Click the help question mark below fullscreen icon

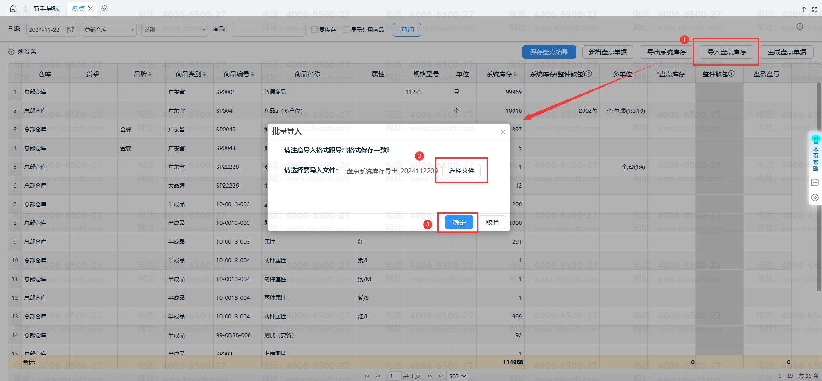(x=800, y=26)
